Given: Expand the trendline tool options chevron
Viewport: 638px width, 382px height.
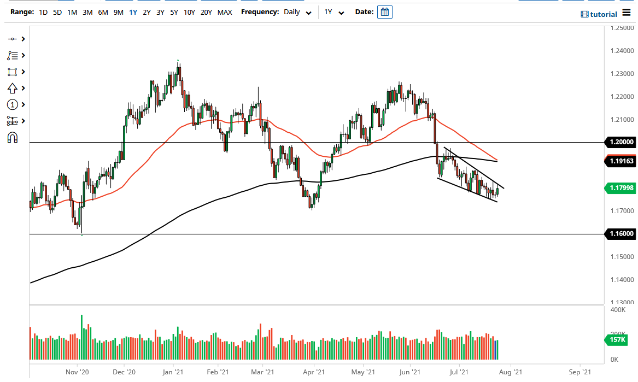Looking at the screenshot, I should pyautogui.click(x=22, y=39).
